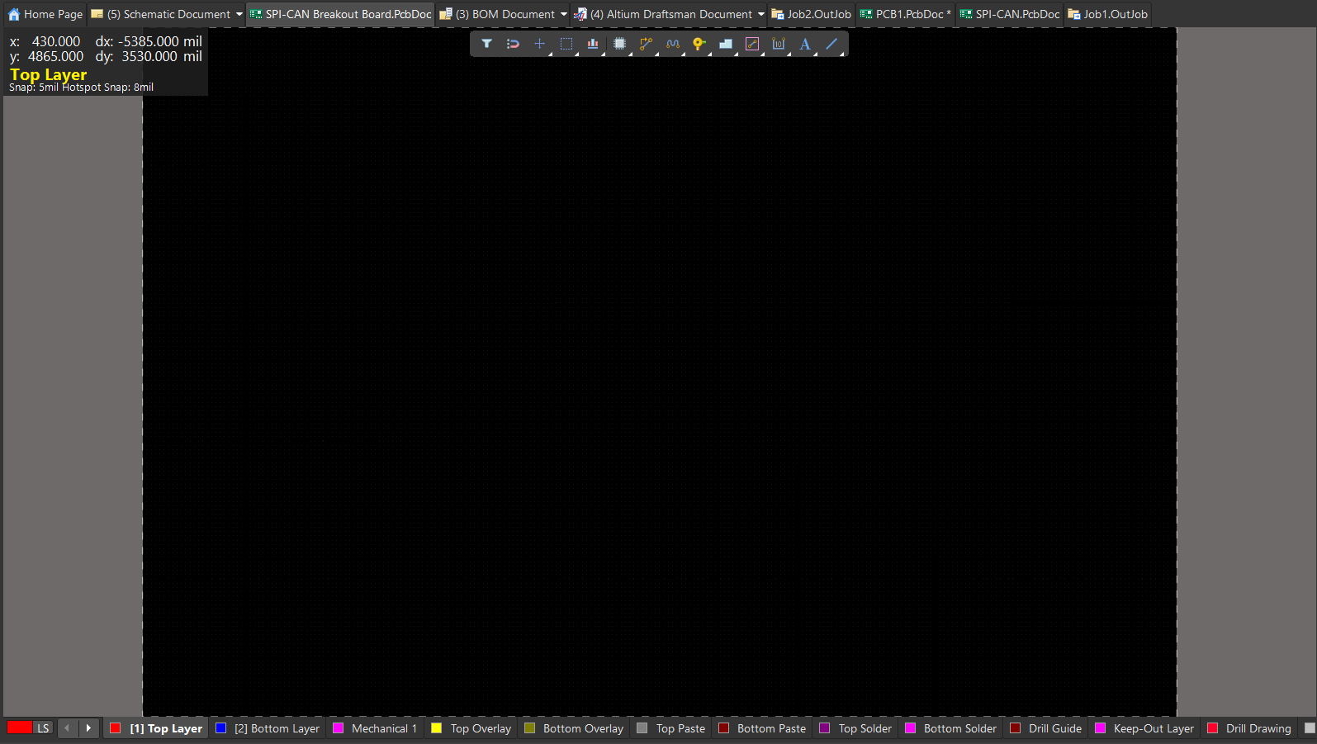Select the place text string 'A' tool
Viewport: 1317px width, 744px height.
pyautogui.click(x=805, y=44)
